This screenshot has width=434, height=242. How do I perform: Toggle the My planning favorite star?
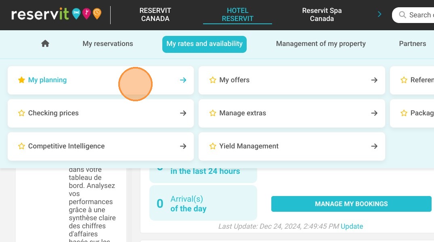(x=21, y=80)
